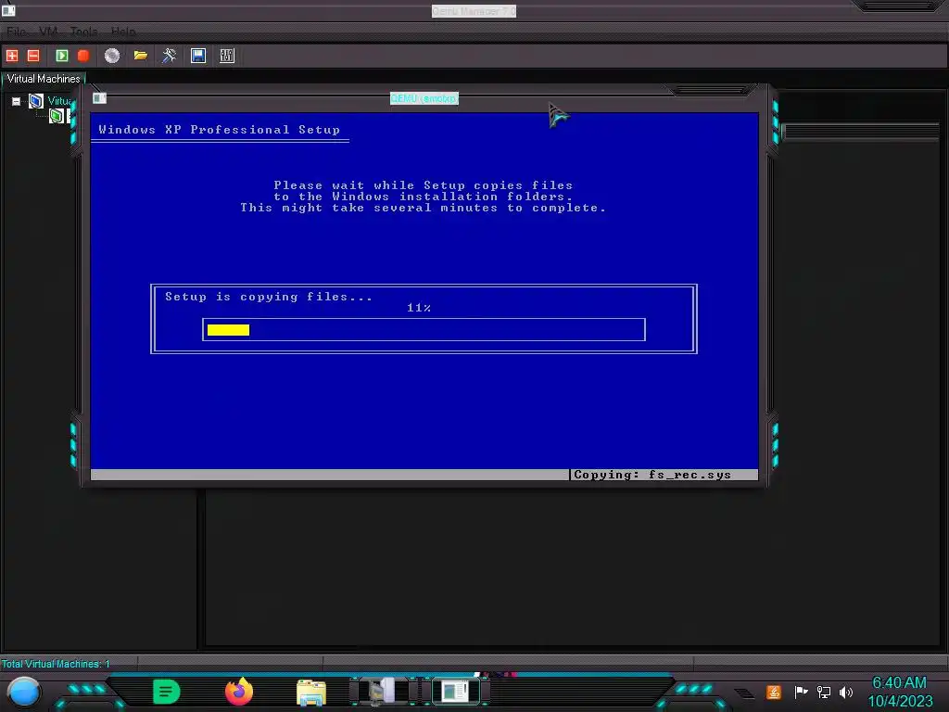Click the 6:40 AM clock
This screenshot has width=949, height=712.
899,683
